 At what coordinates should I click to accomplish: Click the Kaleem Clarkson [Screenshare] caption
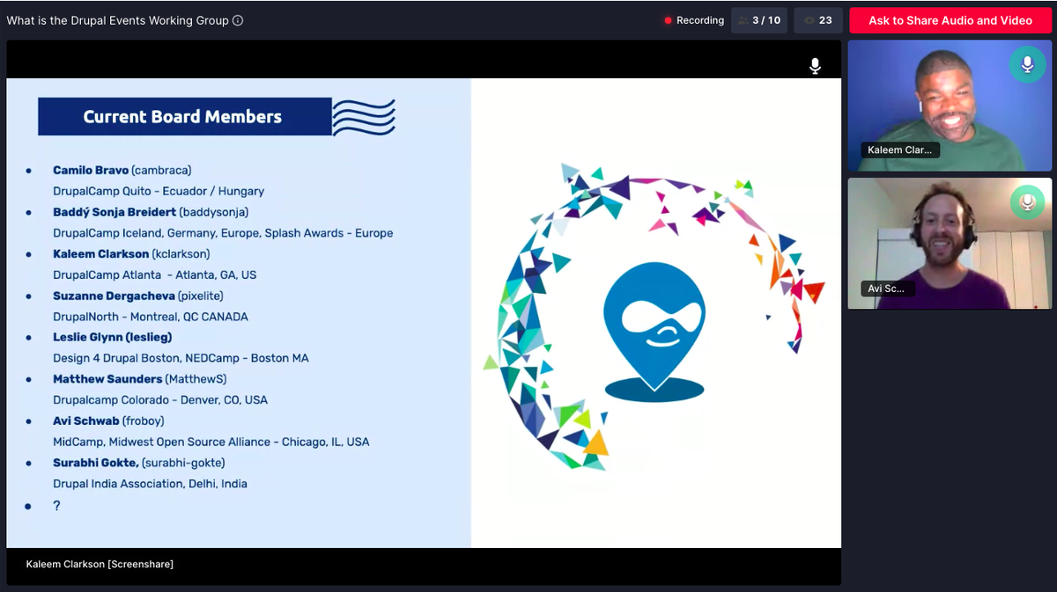[x=100, y=564]
